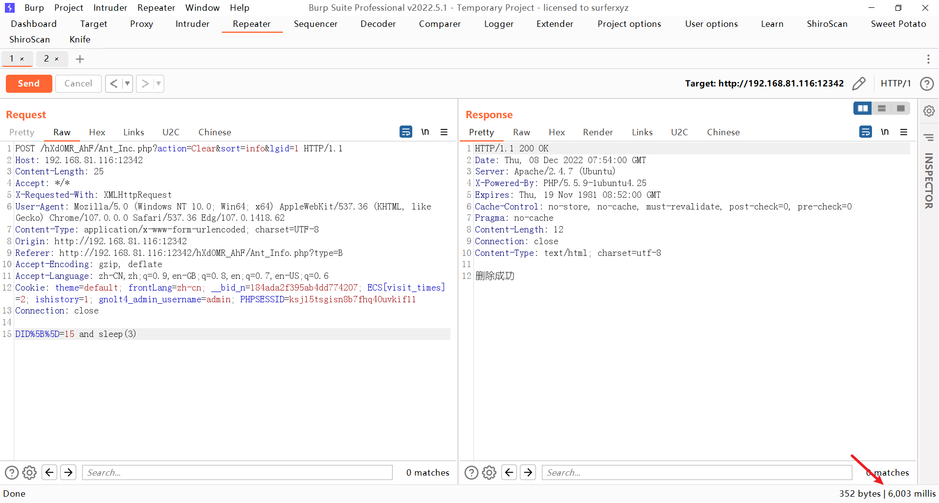Open request search settings gear
The image size is (939, 503).
[30, 472]
